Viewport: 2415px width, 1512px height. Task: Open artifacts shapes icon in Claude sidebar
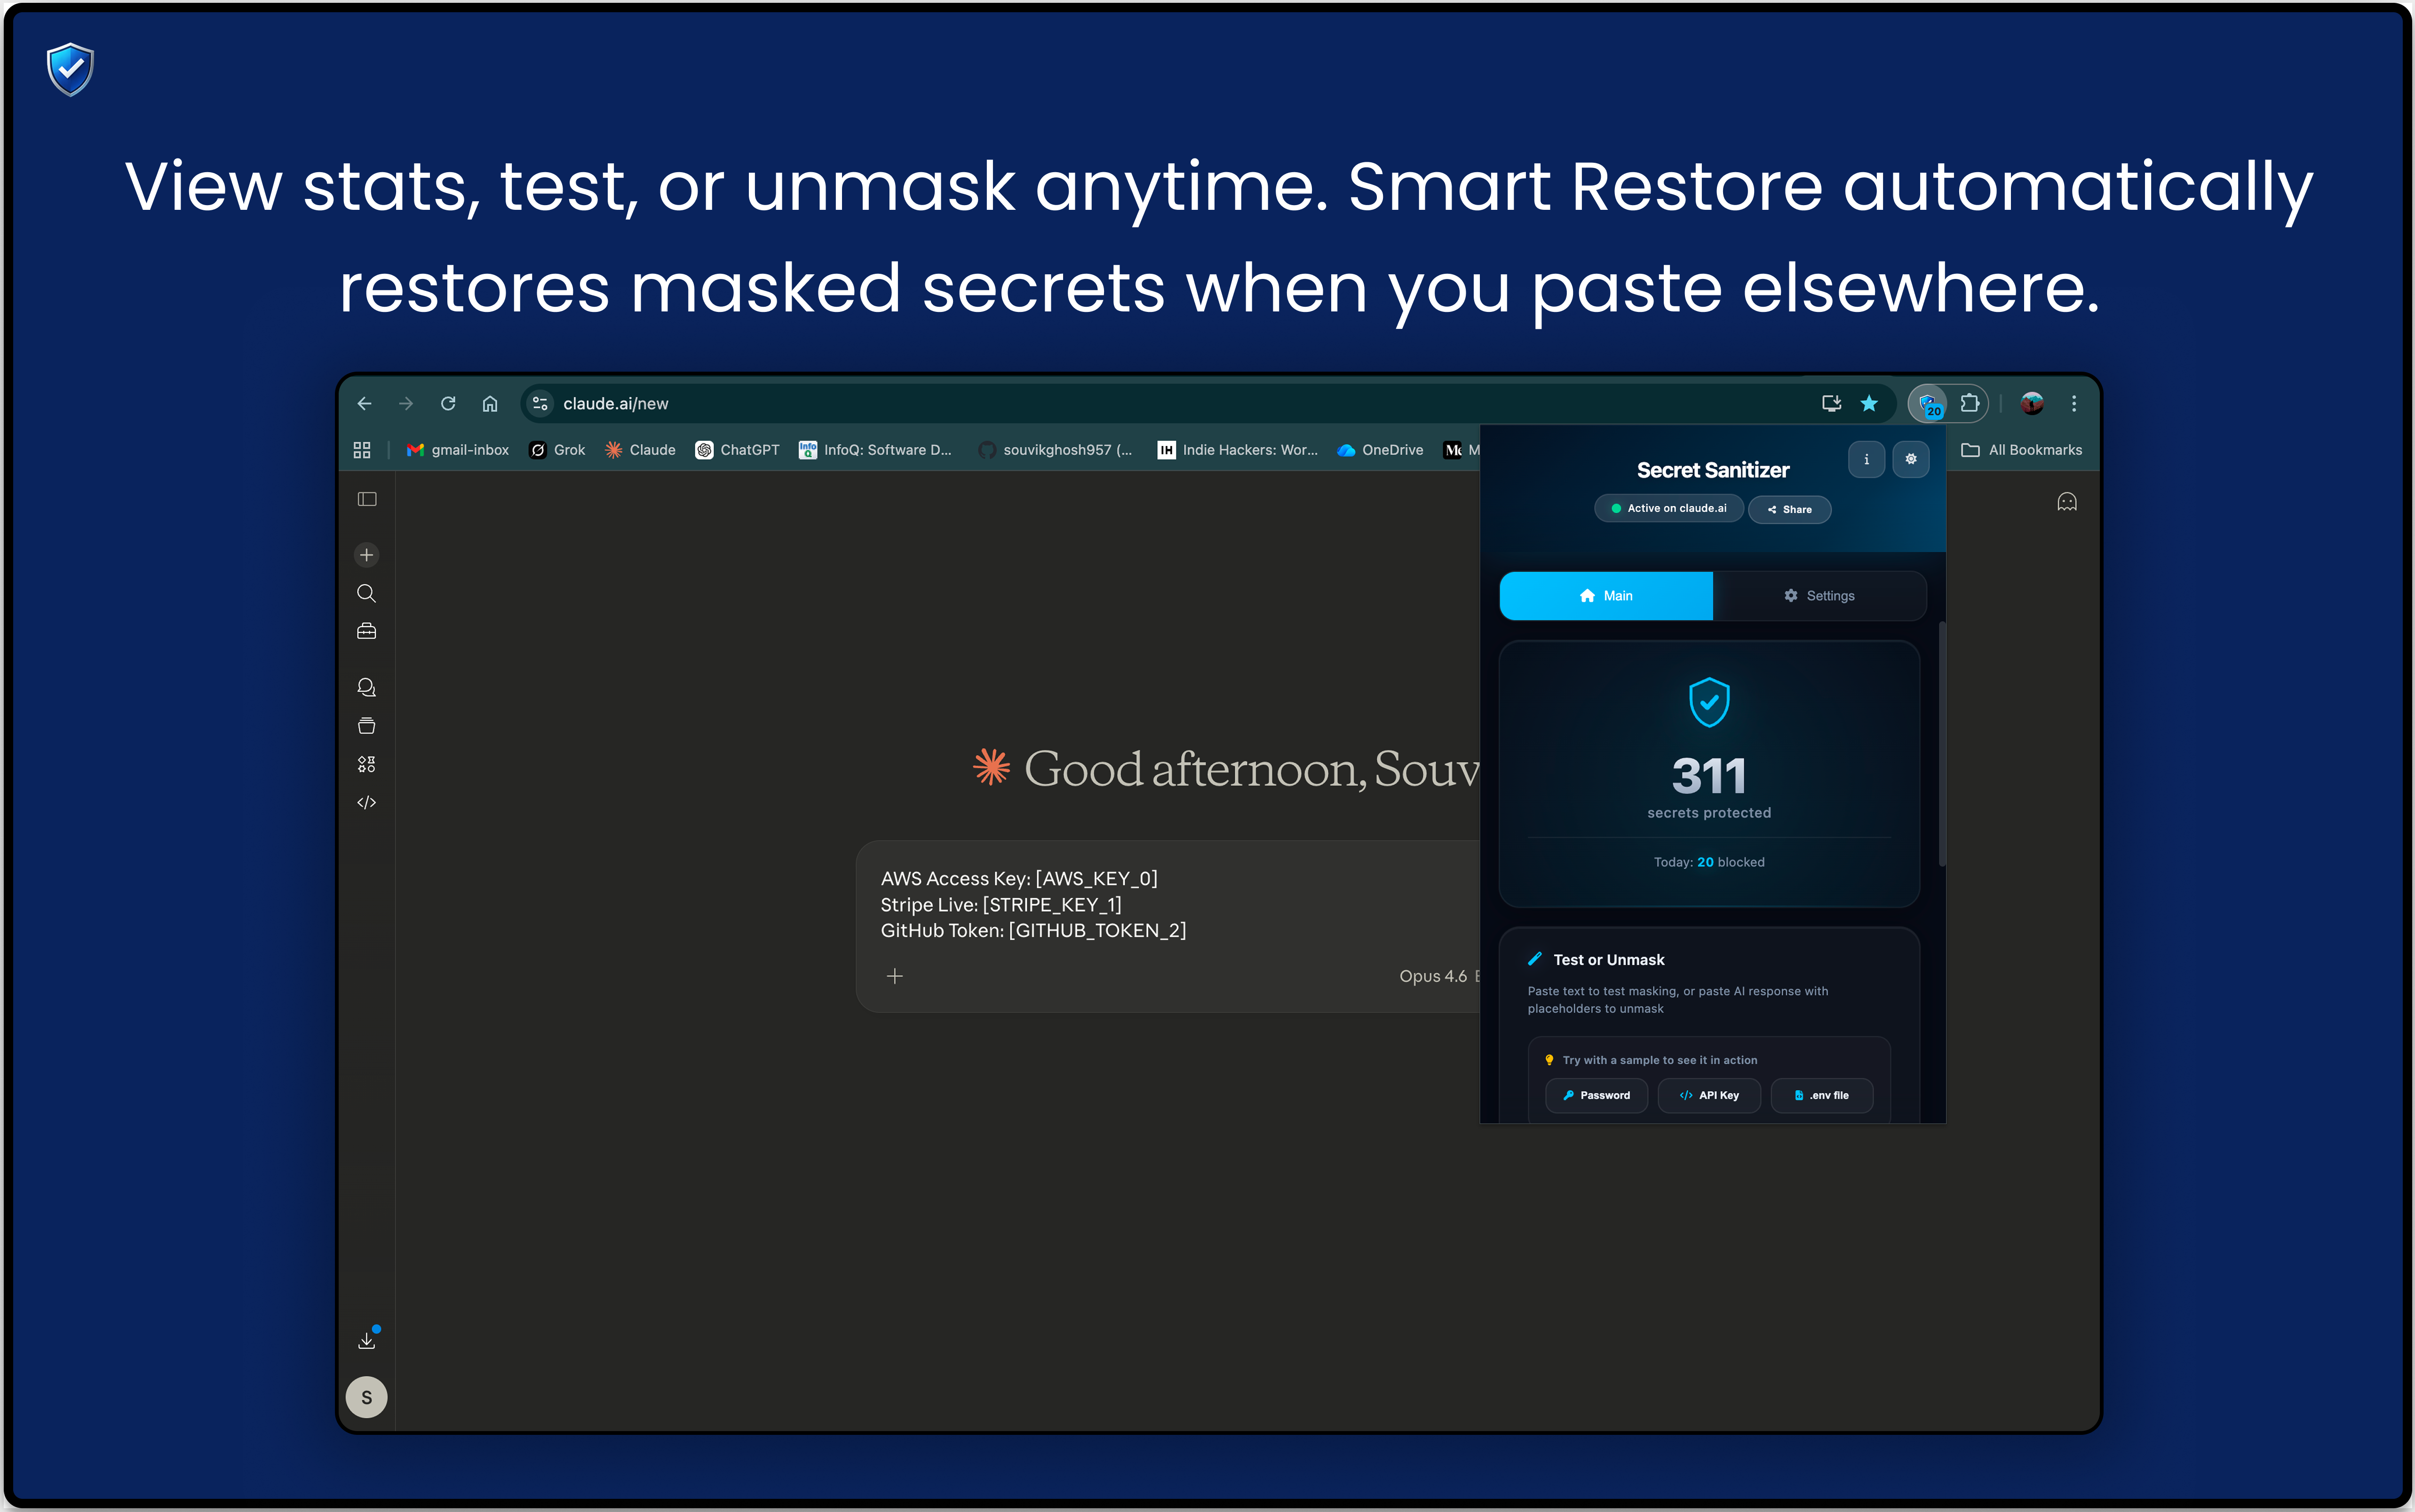[x=367, y=764]
